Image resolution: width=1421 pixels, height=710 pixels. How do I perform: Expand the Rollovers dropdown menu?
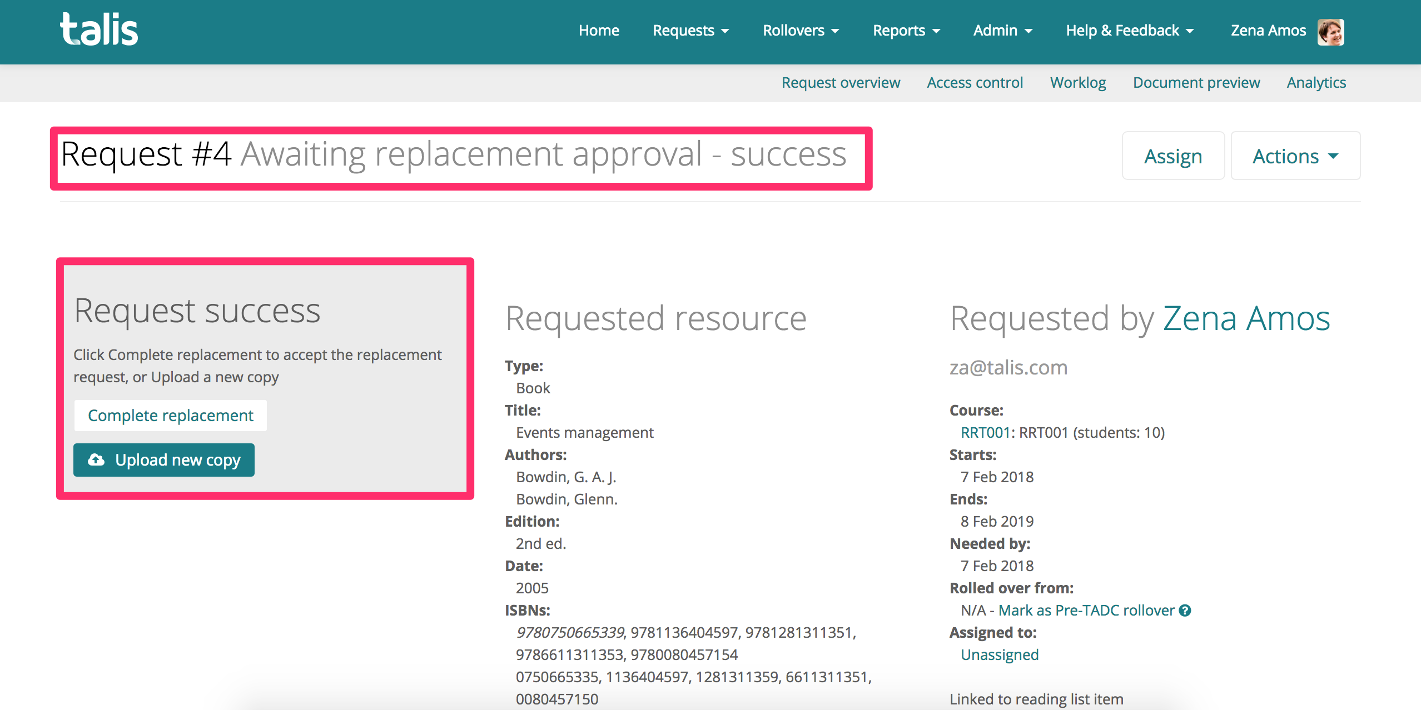pos(801,31)
